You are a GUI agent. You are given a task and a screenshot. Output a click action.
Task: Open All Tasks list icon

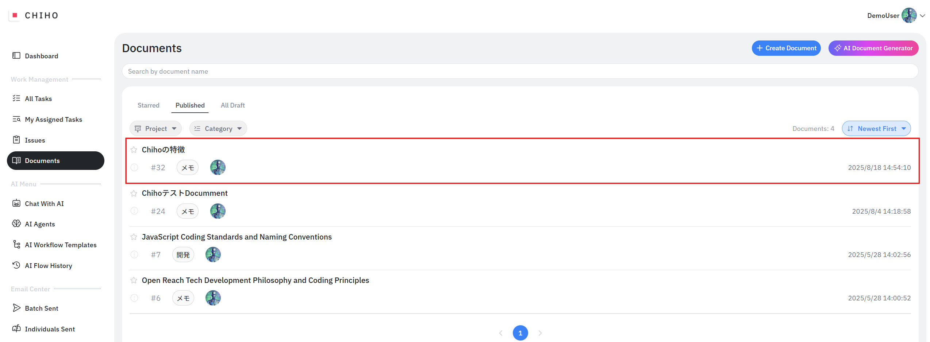[16, 98]
